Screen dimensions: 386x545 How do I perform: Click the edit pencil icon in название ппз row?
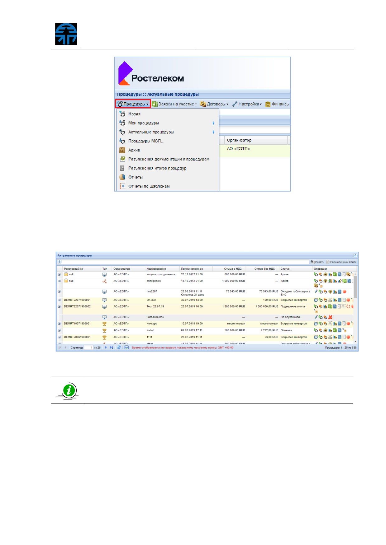click(316, 317)
